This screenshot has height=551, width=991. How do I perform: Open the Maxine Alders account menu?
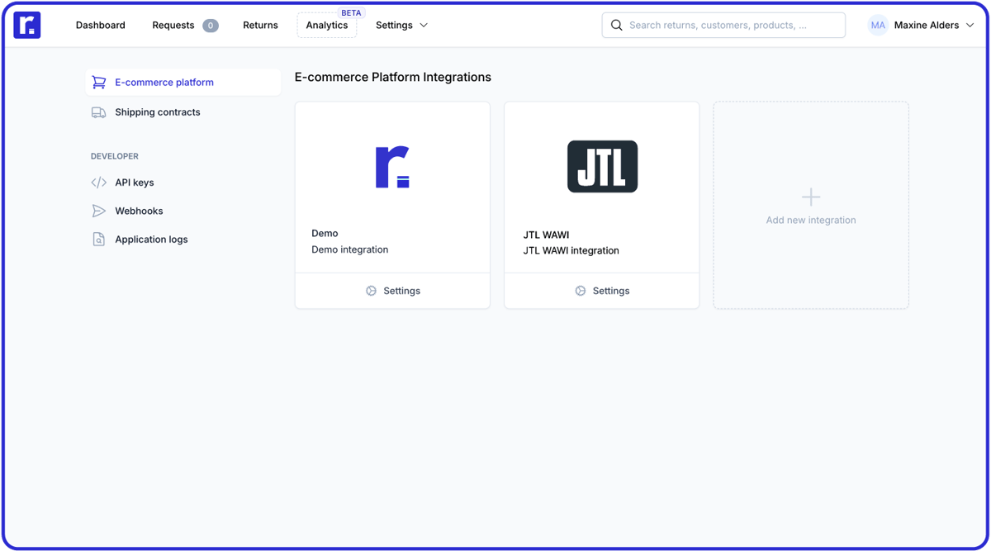(x=922, y=25)
